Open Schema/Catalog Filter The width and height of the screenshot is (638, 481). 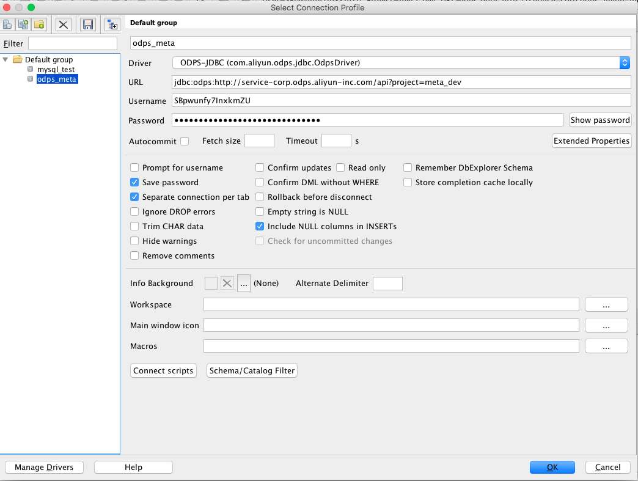pyautogui.click(x=252, y=371)
